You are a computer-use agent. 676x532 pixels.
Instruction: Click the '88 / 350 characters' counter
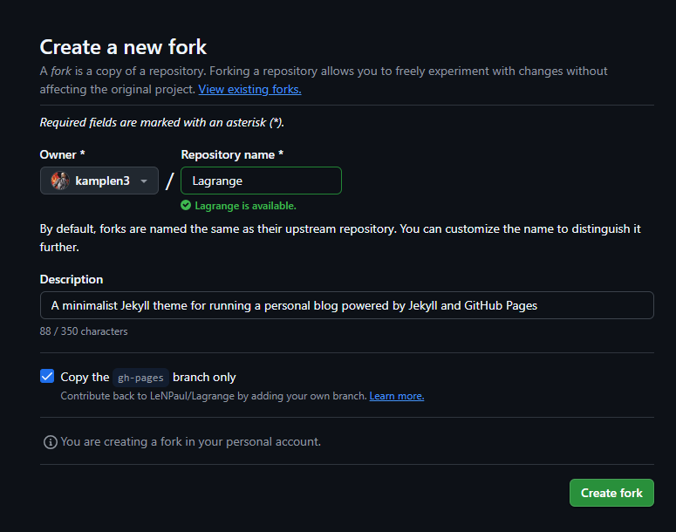84,331
